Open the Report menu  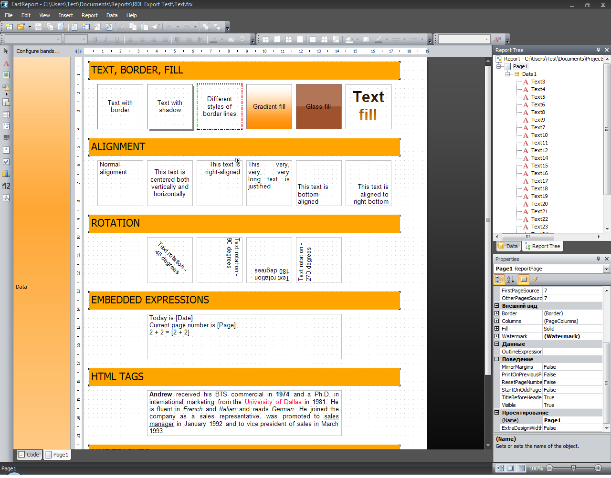pyautogui.click(x=90, y=15)
